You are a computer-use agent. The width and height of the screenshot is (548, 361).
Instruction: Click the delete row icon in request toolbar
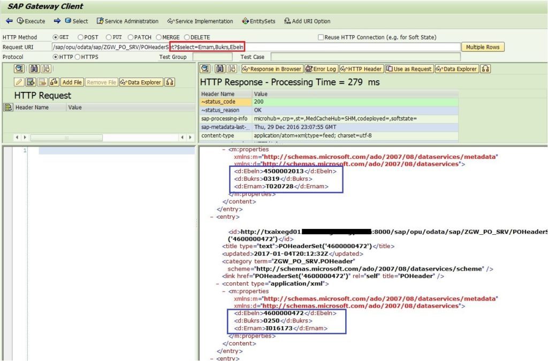(42, 82)
